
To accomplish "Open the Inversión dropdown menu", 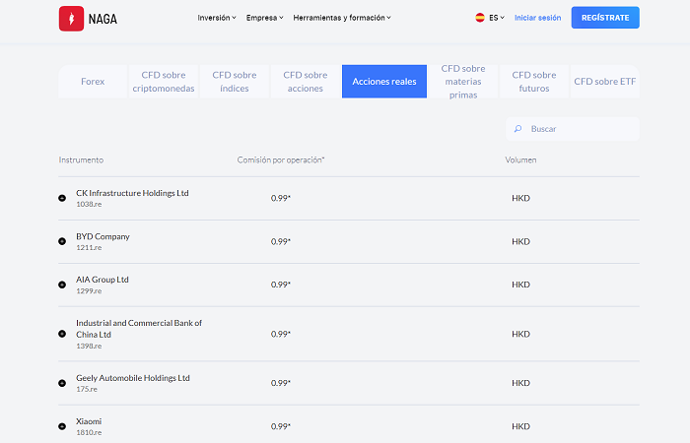I will click(217, 18).
